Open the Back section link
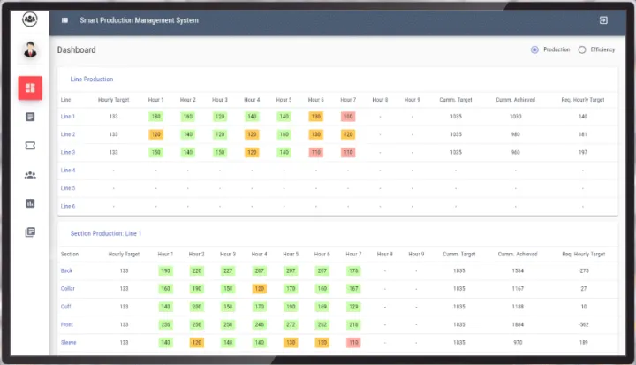Image resolution: width=636 pixels, height=365 pixels. pyautogui.click(x=66, y=270)
